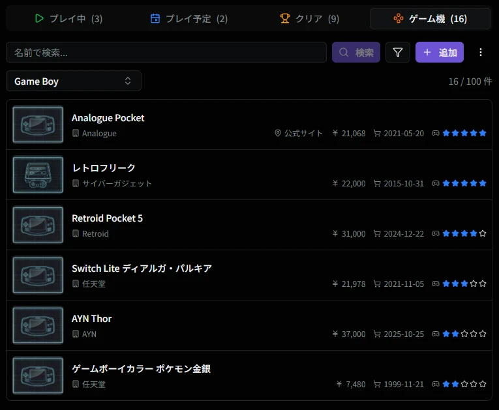
Task: Click the yen icon beside 21,068
Action: (x=335, y=133)
